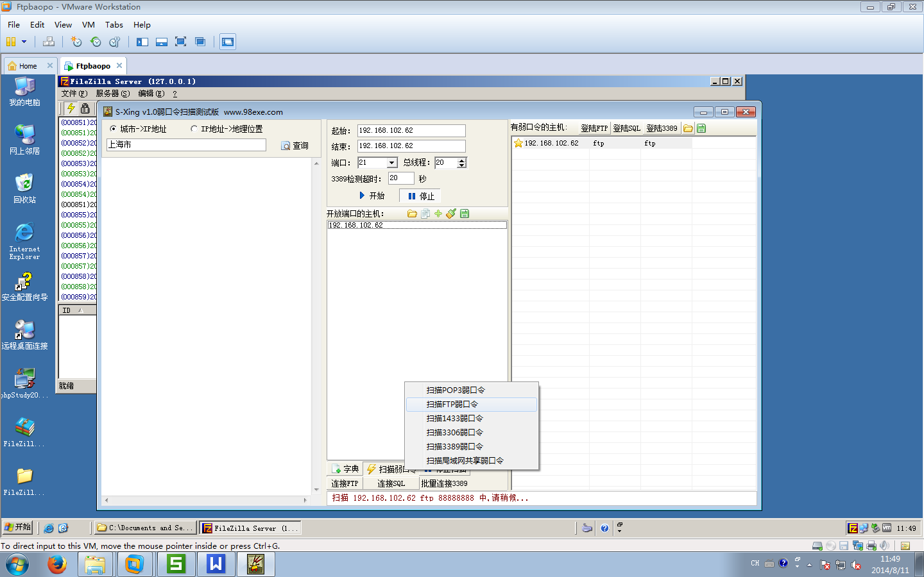The image size is (924, 577).
Task: Open the power options dropdown arrow
Action: tap(24, 42)
